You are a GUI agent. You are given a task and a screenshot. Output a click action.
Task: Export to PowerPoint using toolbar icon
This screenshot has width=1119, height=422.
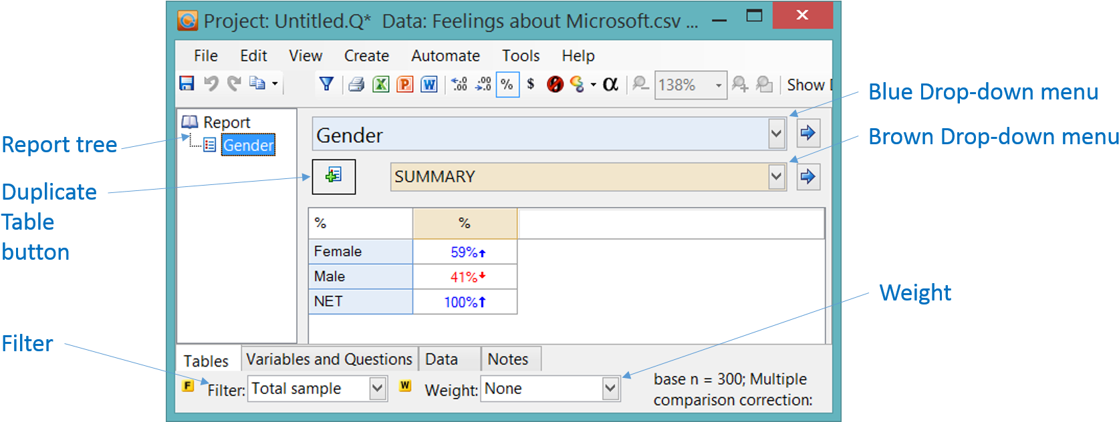click(405, 85)
